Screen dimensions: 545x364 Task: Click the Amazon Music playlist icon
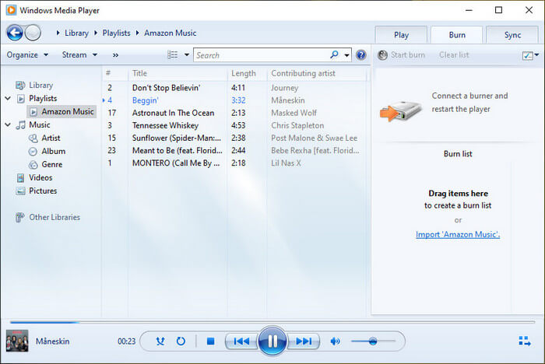pyautogui.click(x=33, y=112)
